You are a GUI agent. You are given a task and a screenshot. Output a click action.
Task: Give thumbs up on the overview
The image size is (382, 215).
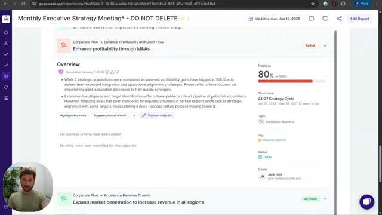tap(112, 72)
